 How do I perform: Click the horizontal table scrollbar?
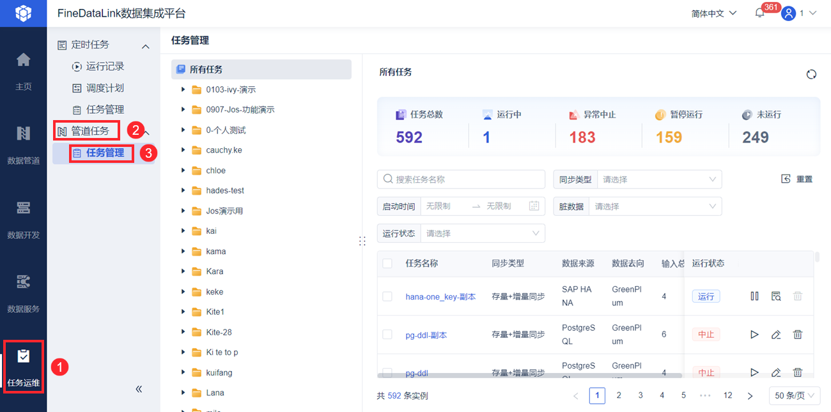coord(530,376)
